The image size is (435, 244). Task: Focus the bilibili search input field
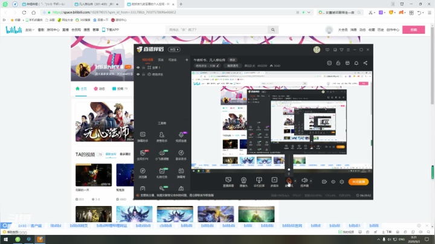pos(217,30)
